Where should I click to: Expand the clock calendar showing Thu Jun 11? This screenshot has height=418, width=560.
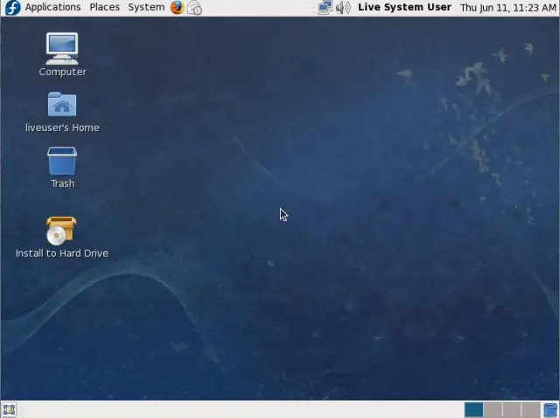[x=507, y=7]
